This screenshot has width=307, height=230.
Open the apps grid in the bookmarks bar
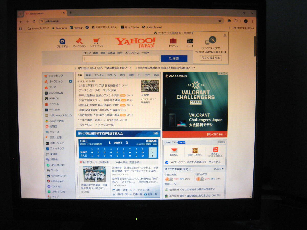(21, 28)
